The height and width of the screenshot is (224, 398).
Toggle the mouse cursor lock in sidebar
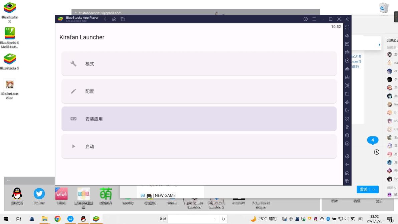click(347, 44)
